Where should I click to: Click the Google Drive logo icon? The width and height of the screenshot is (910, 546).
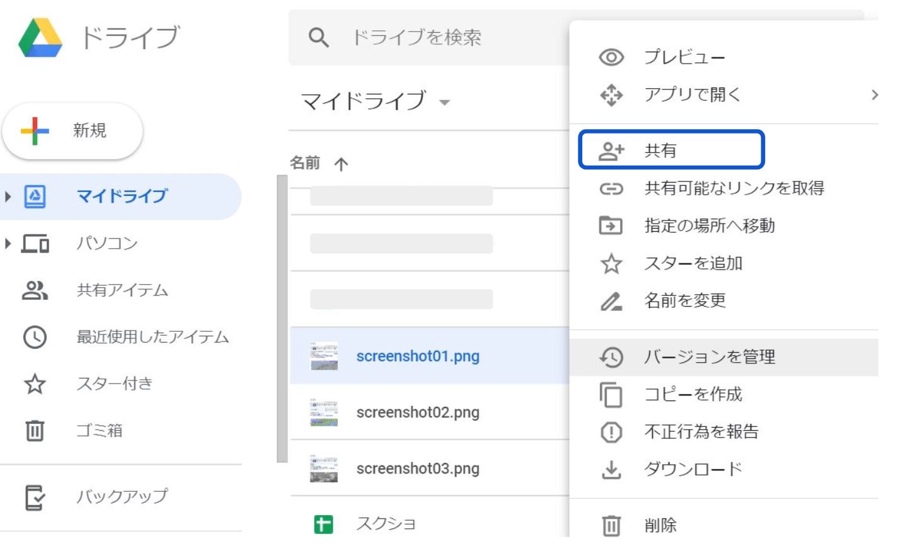(x=40, y=38)
